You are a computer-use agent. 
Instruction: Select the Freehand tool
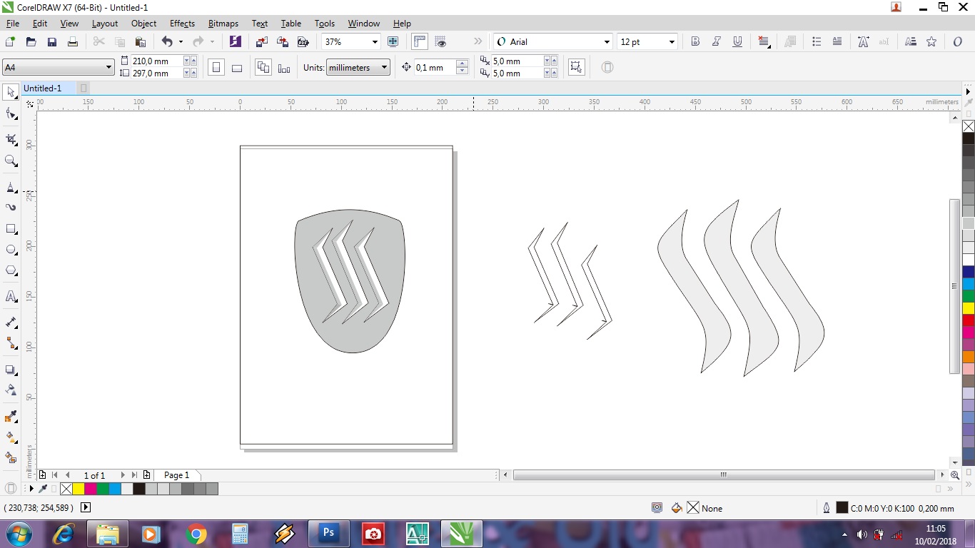click(11, 187)
